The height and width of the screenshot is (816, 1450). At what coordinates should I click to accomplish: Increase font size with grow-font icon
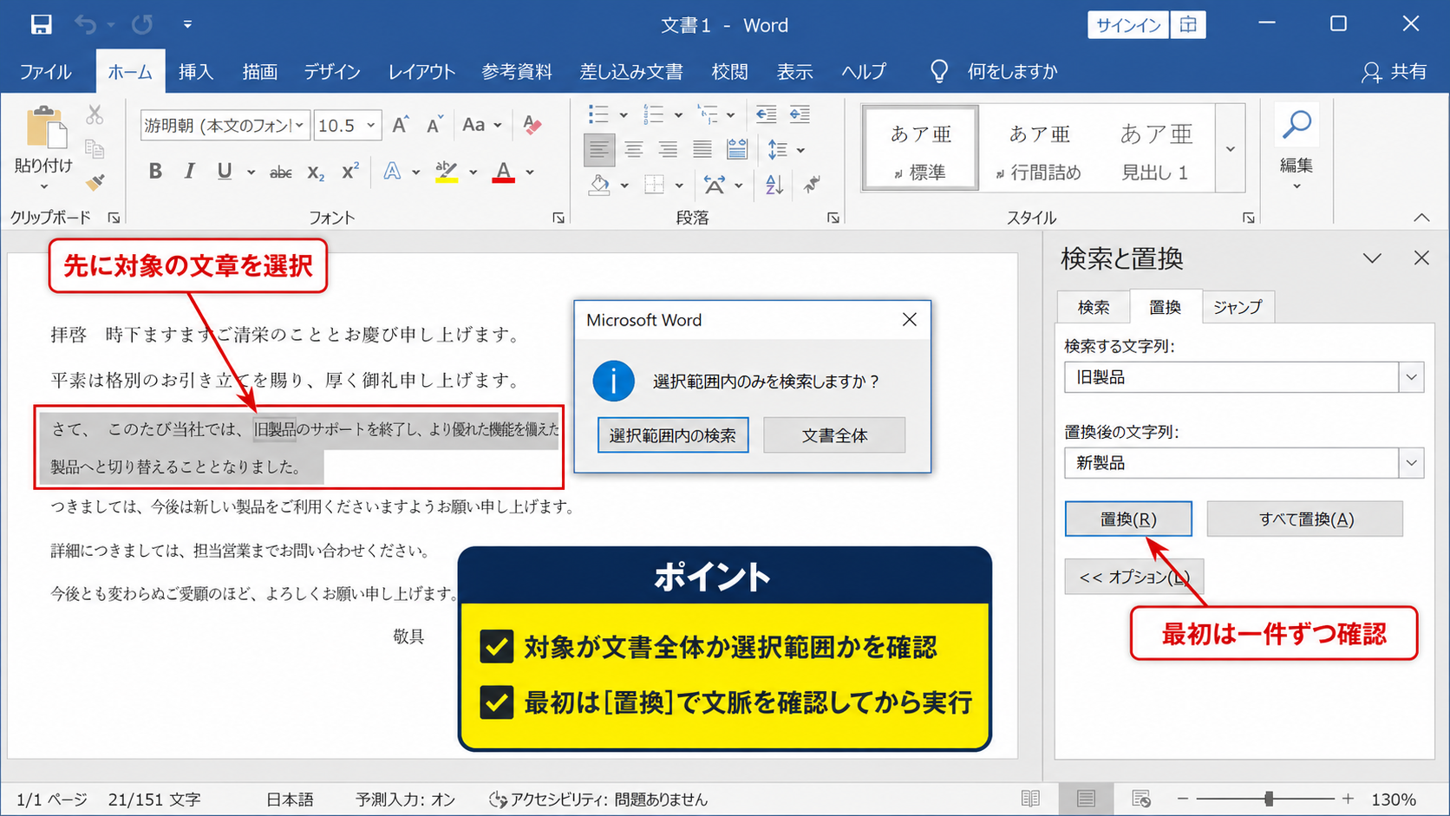(400, 125)
